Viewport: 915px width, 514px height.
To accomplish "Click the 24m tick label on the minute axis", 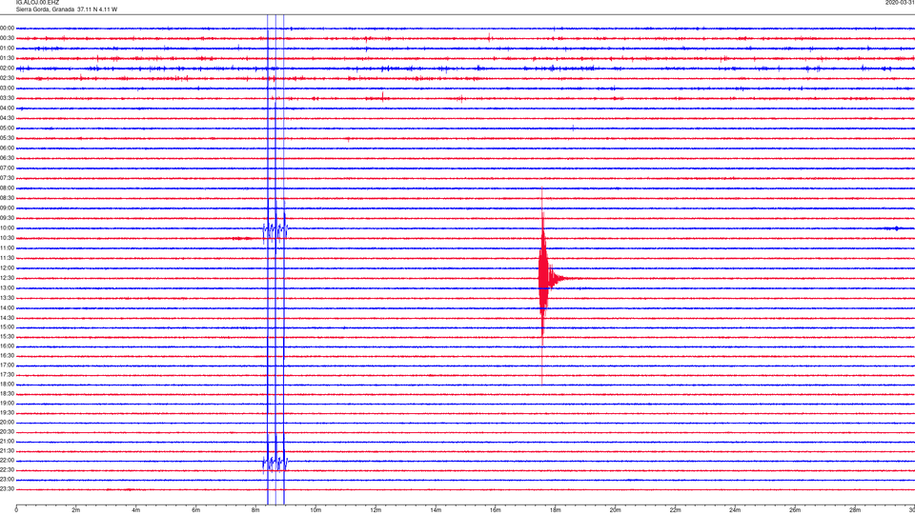I will coord(735,510).
